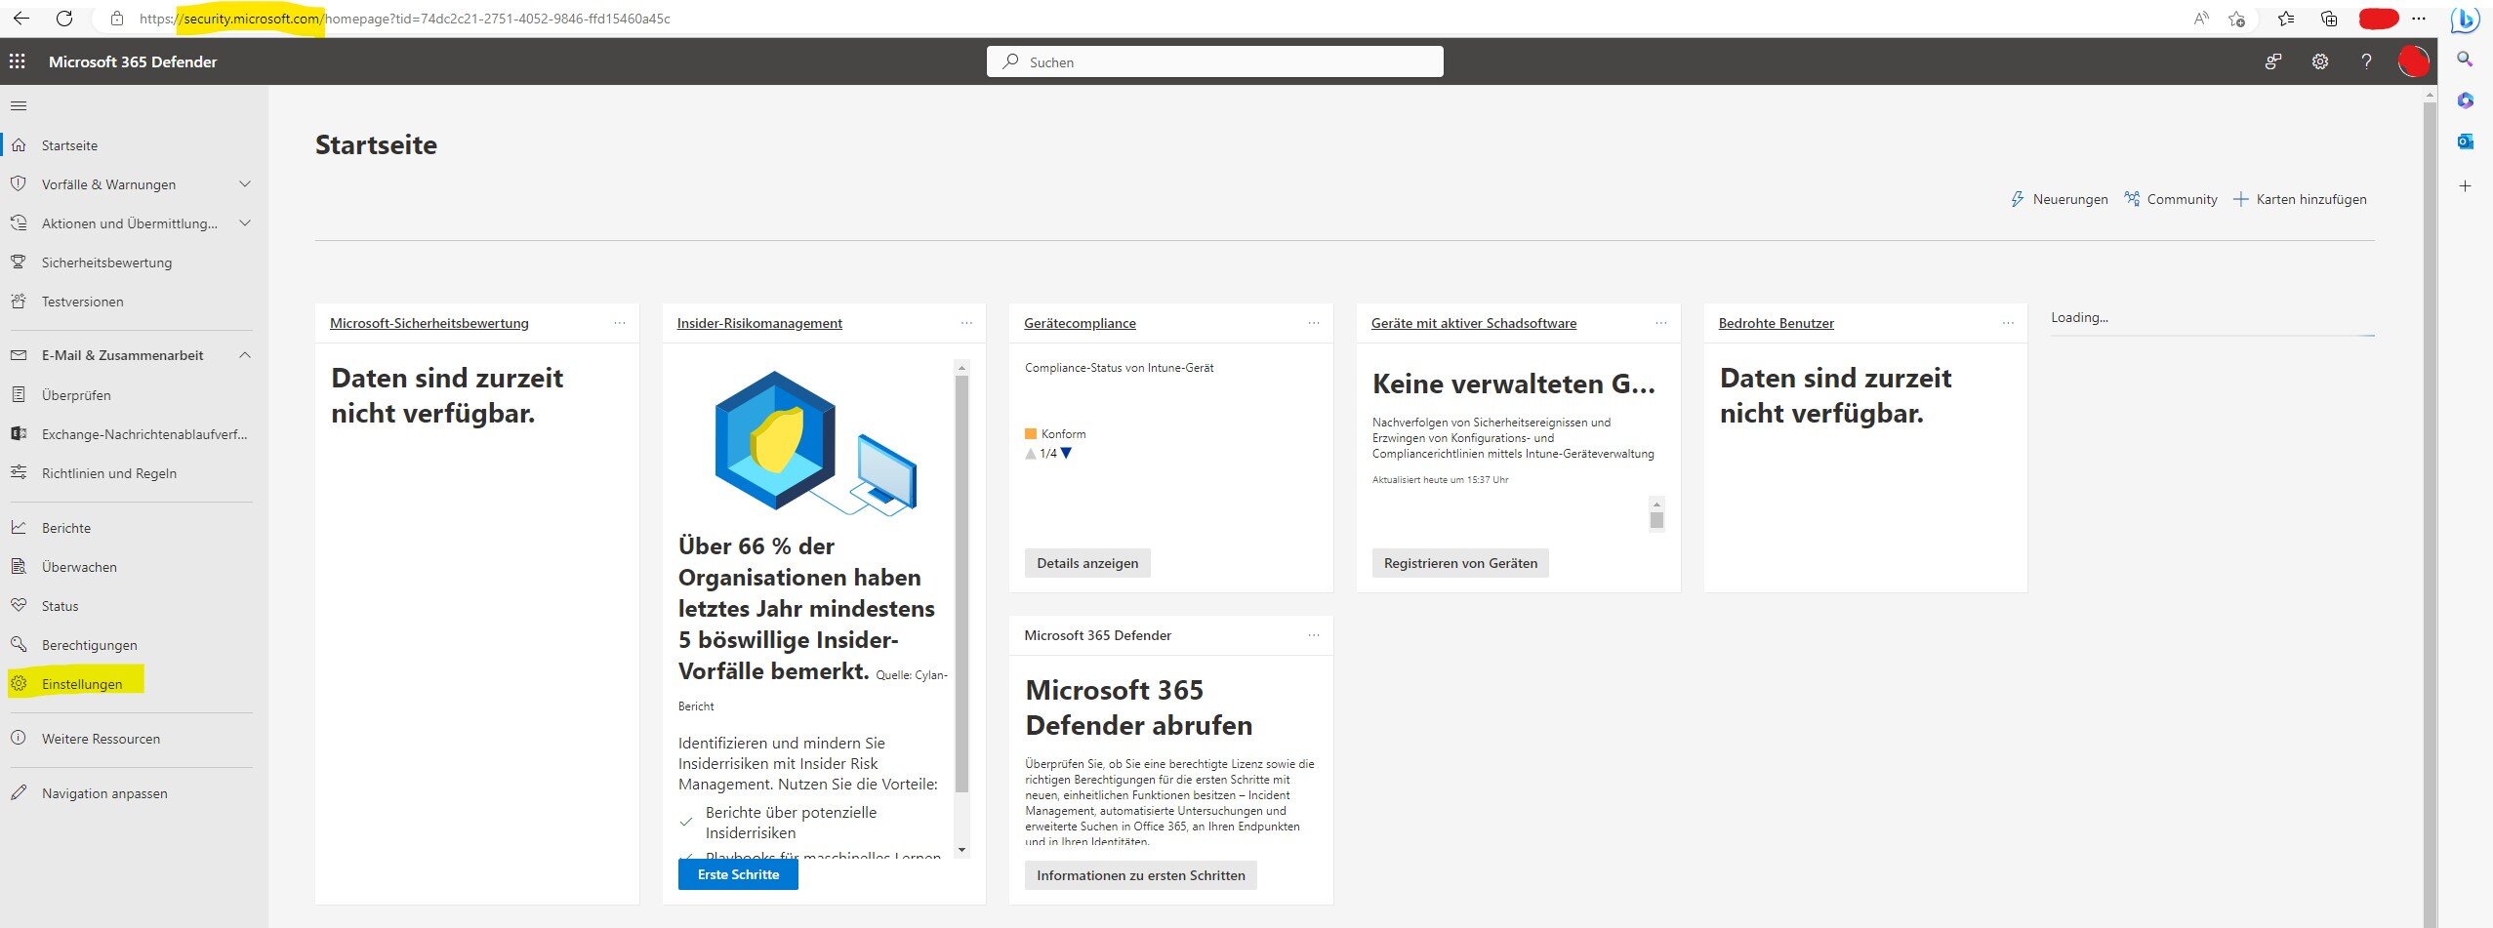The height and width of the screenshot is (928, 2493).
Task: Click Informationen zu ersten Schritten button
Action: click(1140, 875)
